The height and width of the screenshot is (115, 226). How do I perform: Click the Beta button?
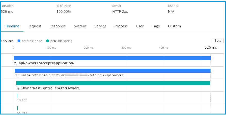coord(218,41)
